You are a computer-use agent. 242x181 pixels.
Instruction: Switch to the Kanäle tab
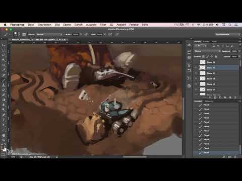pos(206,42)
